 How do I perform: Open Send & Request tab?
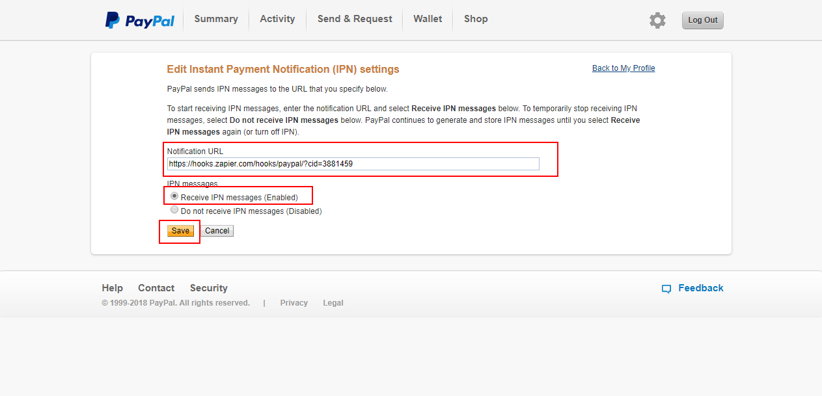pyautogui.click(x=355, y=19)
